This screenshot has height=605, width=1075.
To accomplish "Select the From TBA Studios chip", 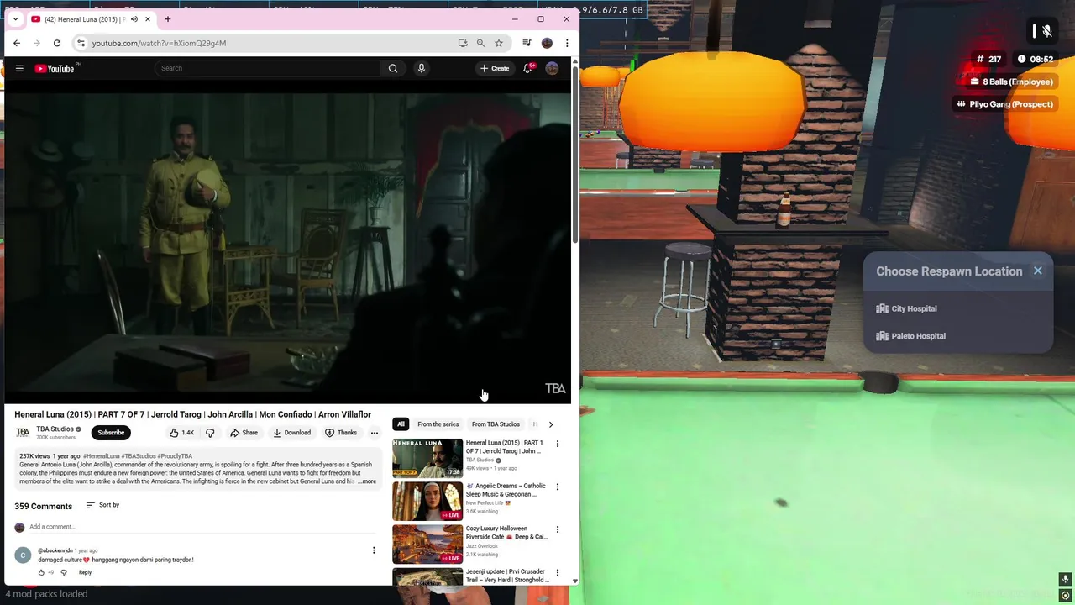I will (496, 424).
